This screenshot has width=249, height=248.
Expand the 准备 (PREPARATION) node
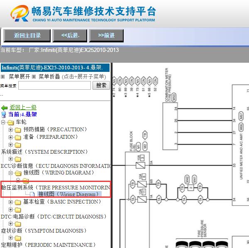coord(10,137)
